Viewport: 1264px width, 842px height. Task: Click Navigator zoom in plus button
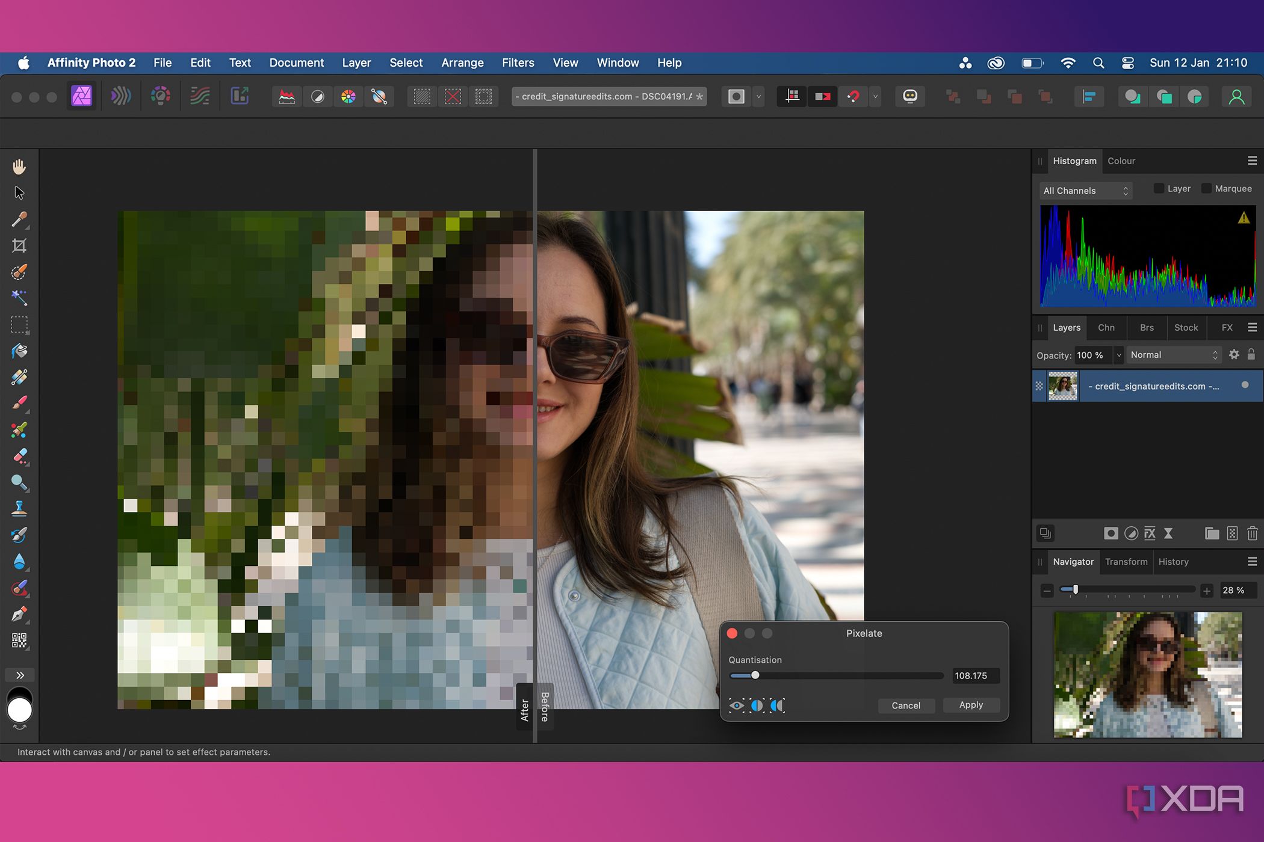point(1206,591)
